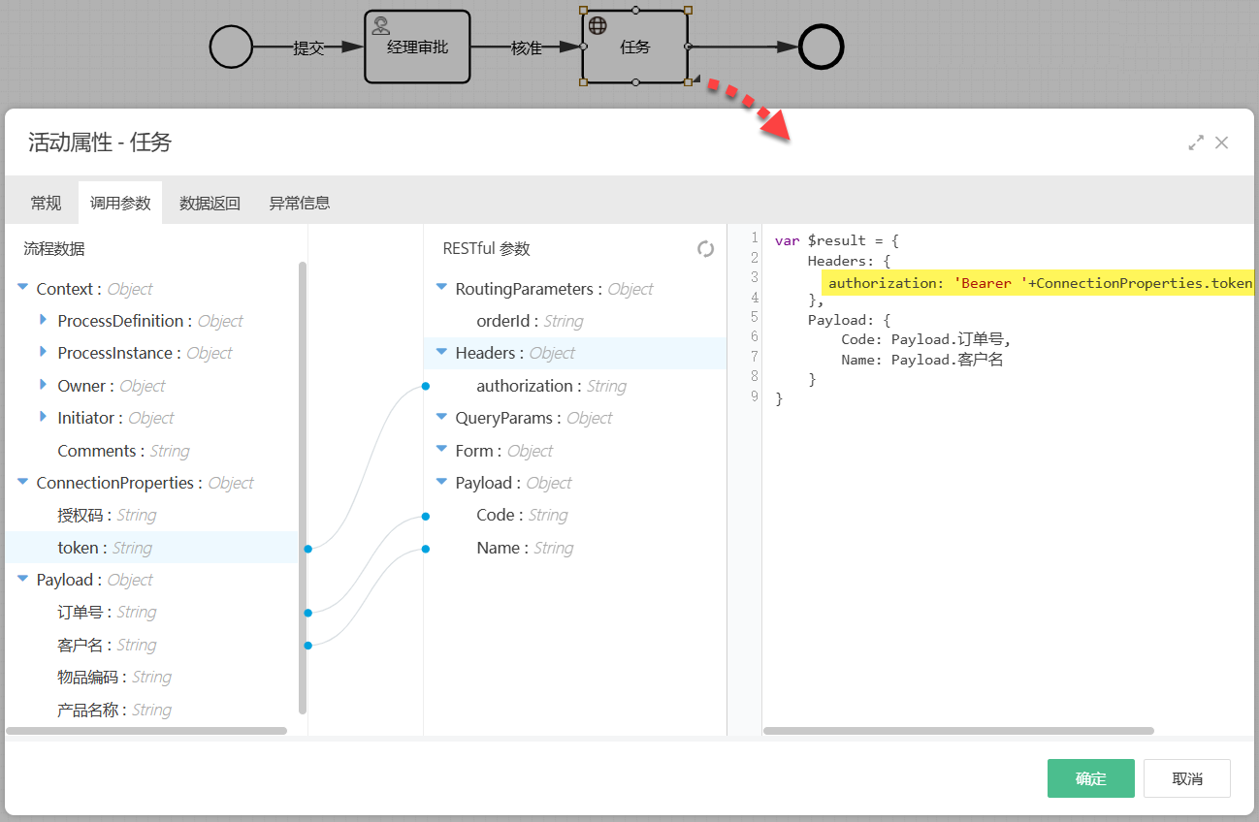Click the refresh icon beside RESTful 参数
1259x822 pixels.
pos(705,249)
